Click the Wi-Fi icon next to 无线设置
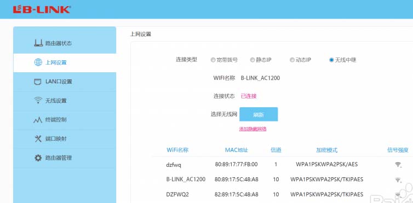 [x=38, y=101]
